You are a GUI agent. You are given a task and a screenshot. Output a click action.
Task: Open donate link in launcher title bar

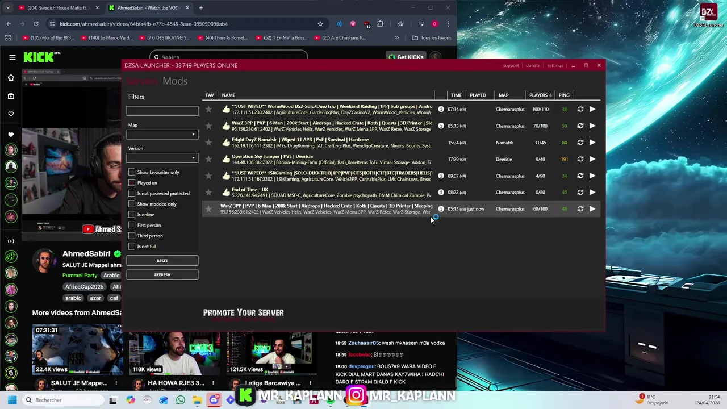[533, 65]
